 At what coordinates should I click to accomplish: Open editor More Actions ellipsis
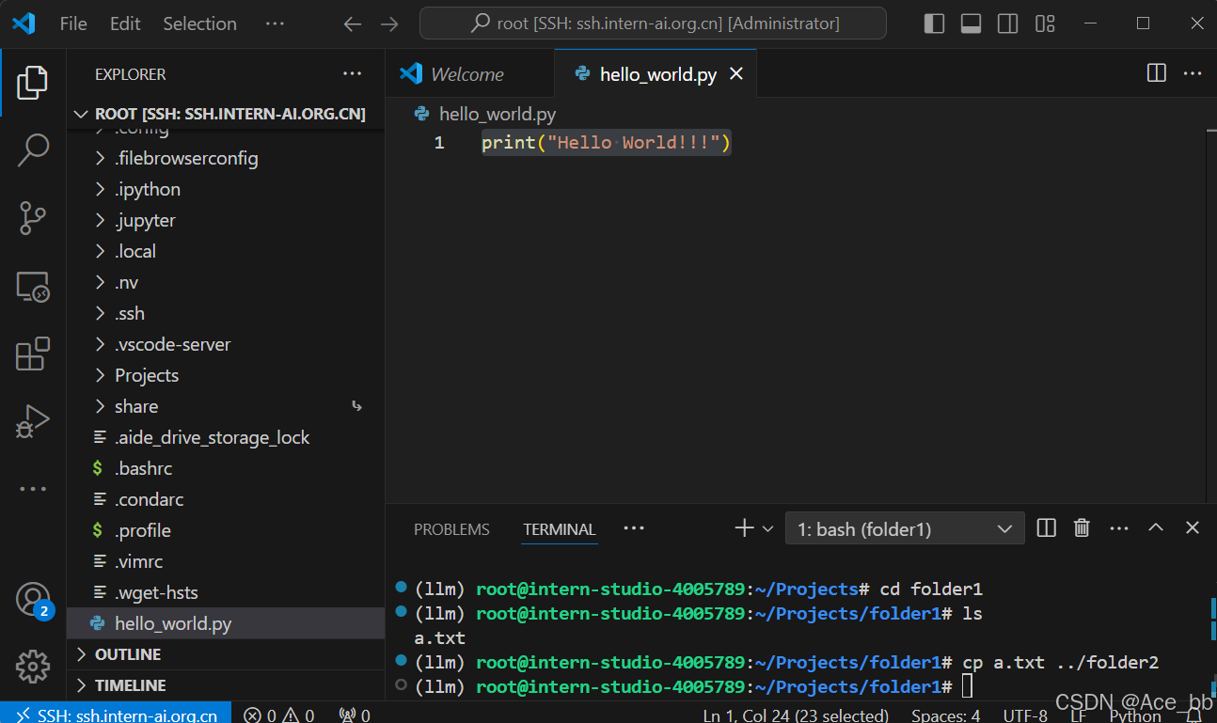coord(1193,73)
